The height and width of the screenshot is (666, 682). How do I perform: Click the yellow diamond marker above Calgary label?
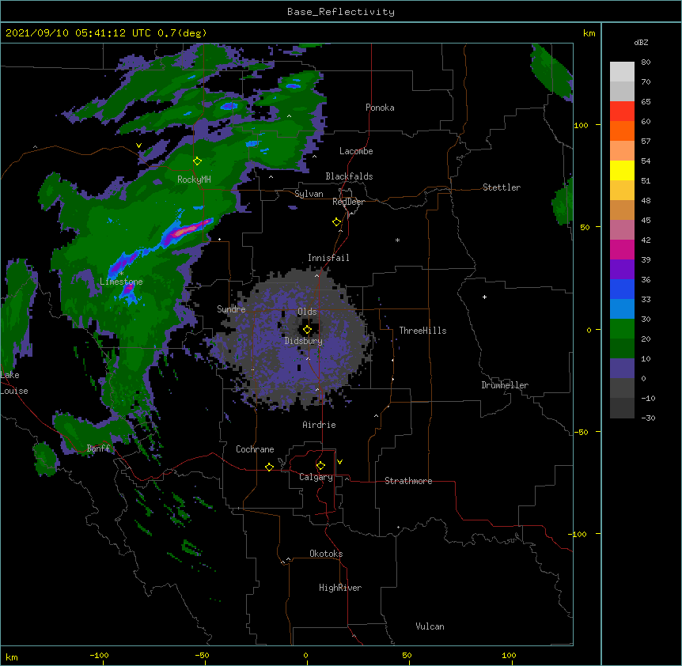pos(320,466)
